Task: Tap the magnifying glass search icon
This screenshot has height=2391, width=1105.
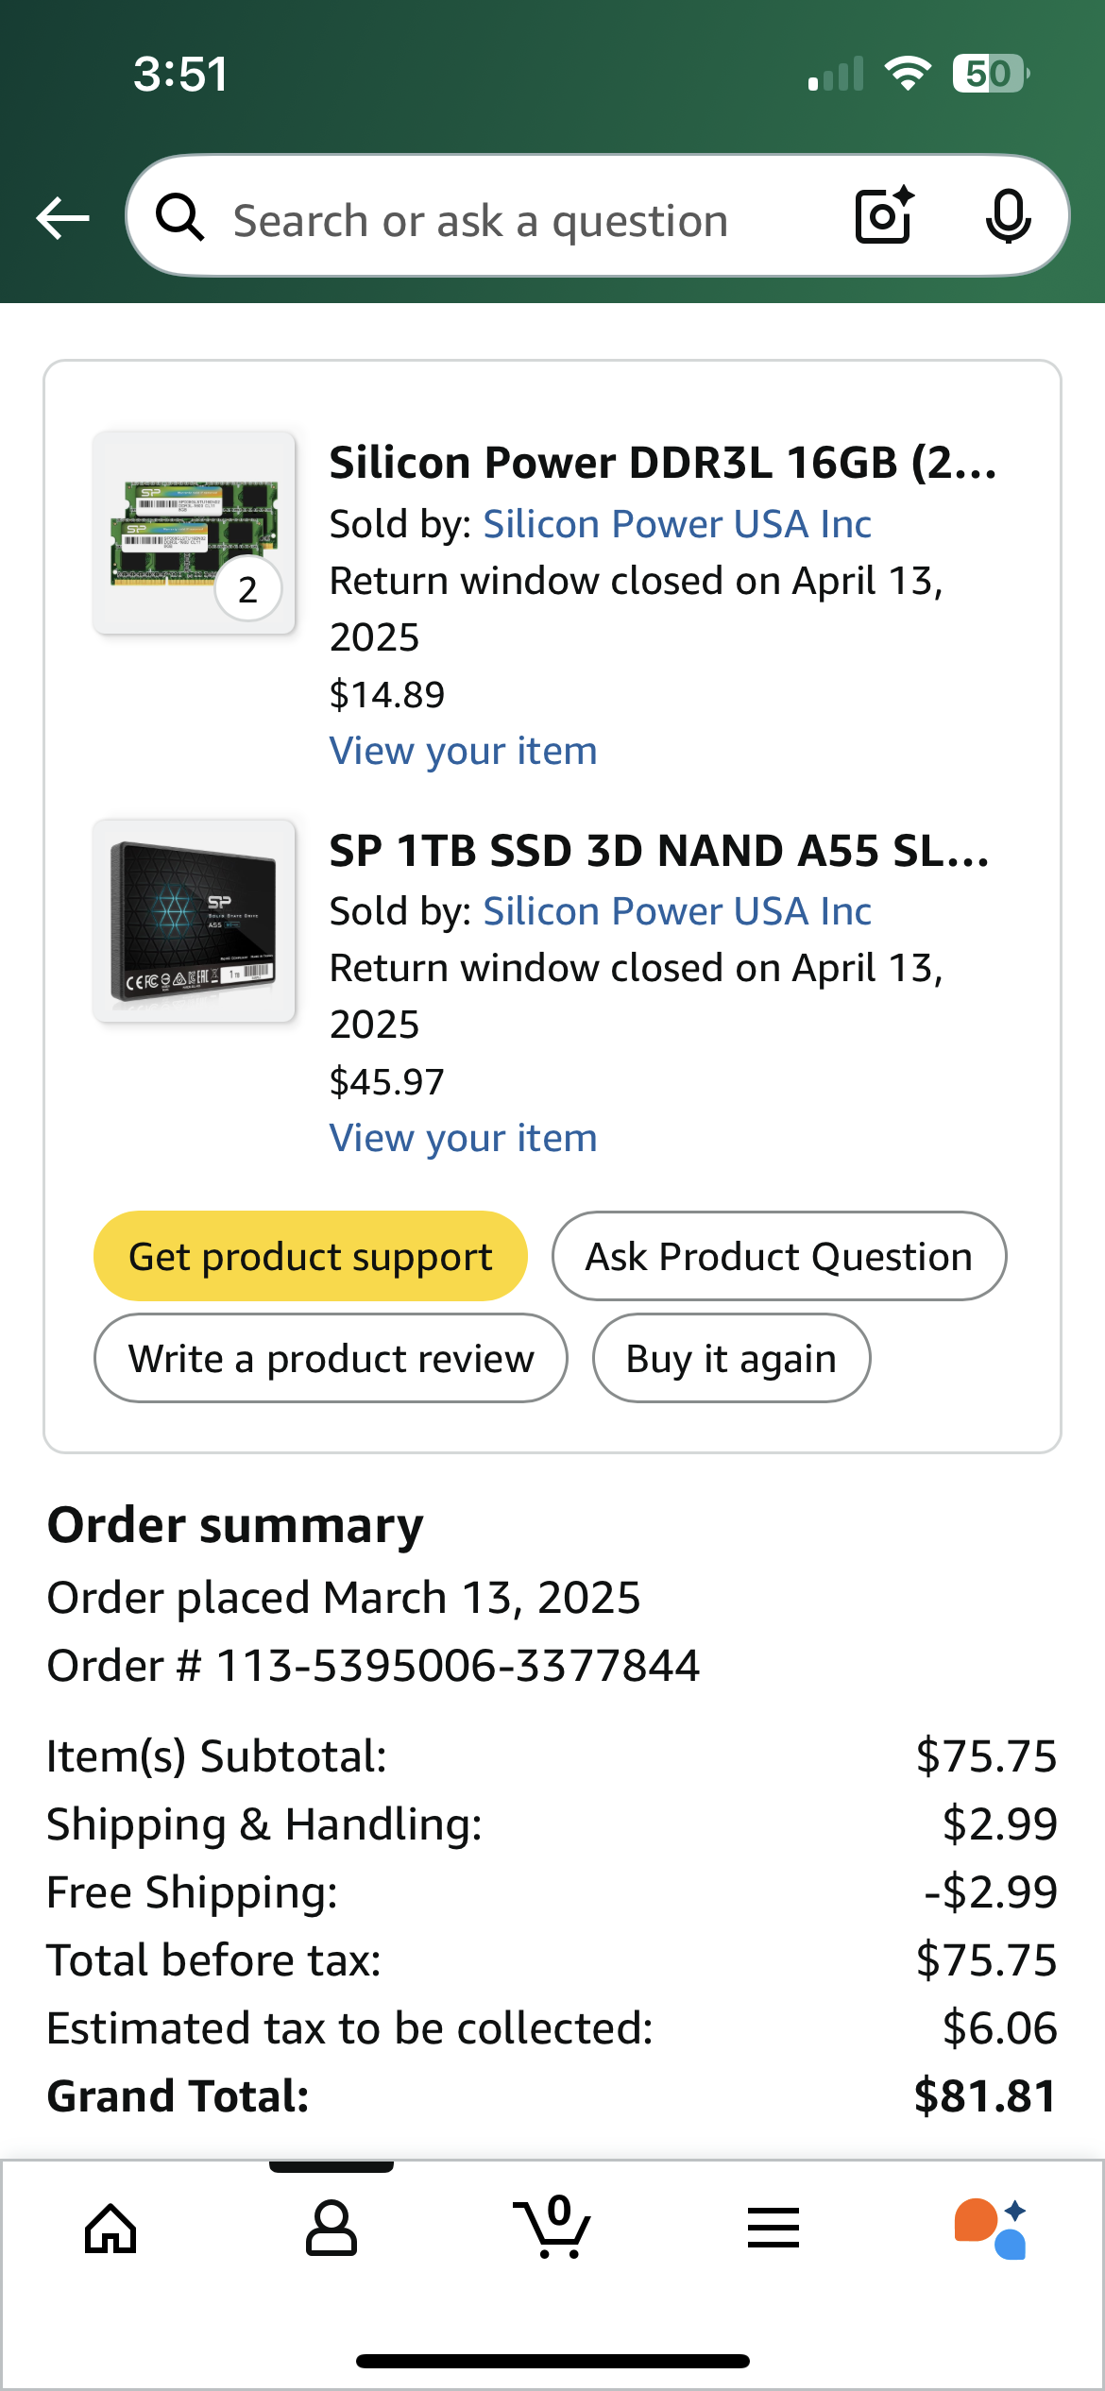Action: (179, 218)
